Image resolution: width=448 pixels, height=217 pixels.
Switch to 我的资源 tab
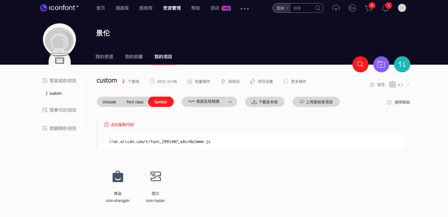(x=104, y=57)
